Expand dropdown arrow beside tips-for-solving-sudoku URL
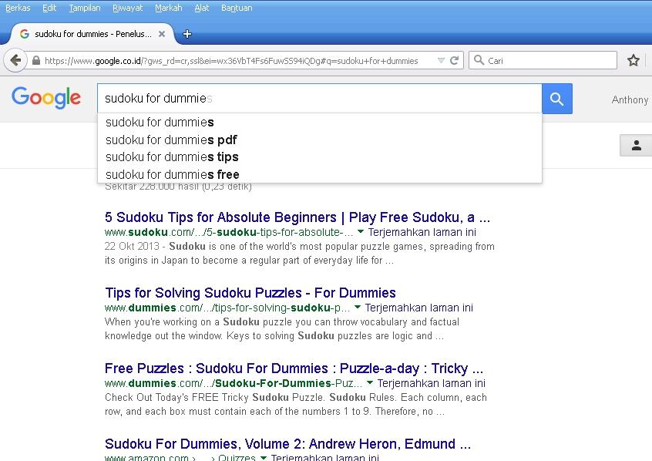This screenshot has height=461, width=652. click(357, 308)
